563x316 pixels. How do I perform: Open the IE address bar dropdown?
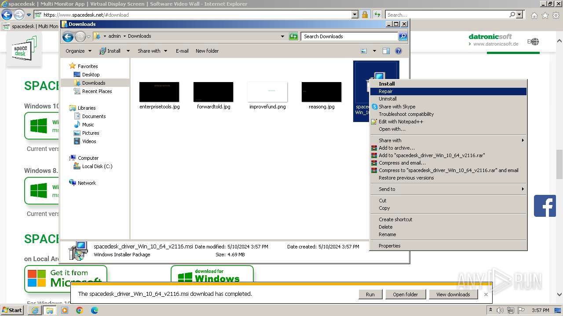[355, 15]
